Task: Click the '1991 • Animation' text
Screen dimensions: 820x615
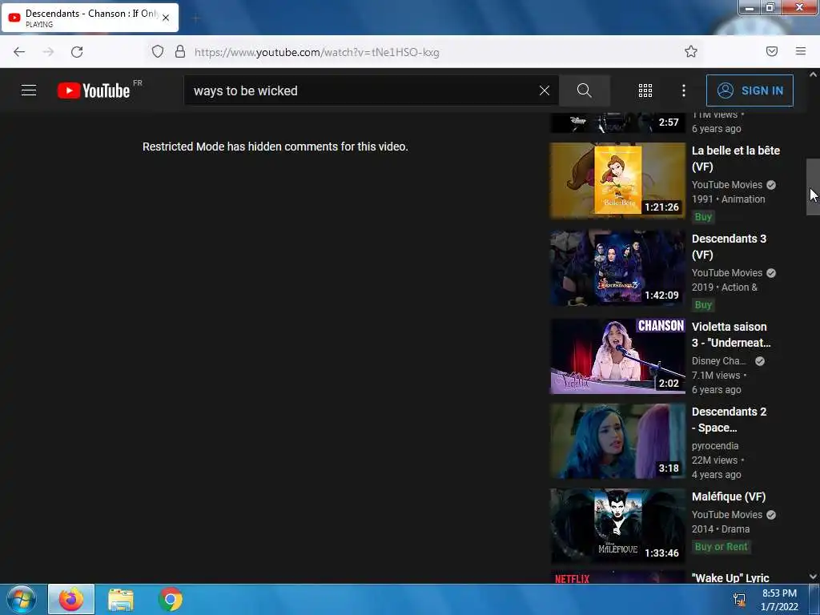Action: [729, 199]
